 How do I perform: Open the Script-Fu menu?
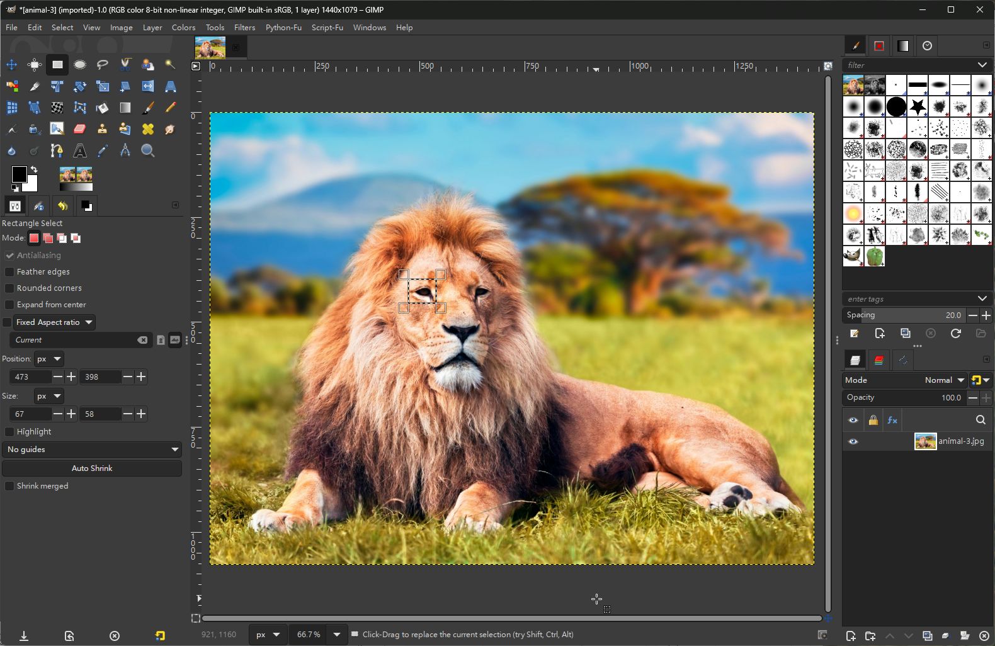(x=327, y=27)
